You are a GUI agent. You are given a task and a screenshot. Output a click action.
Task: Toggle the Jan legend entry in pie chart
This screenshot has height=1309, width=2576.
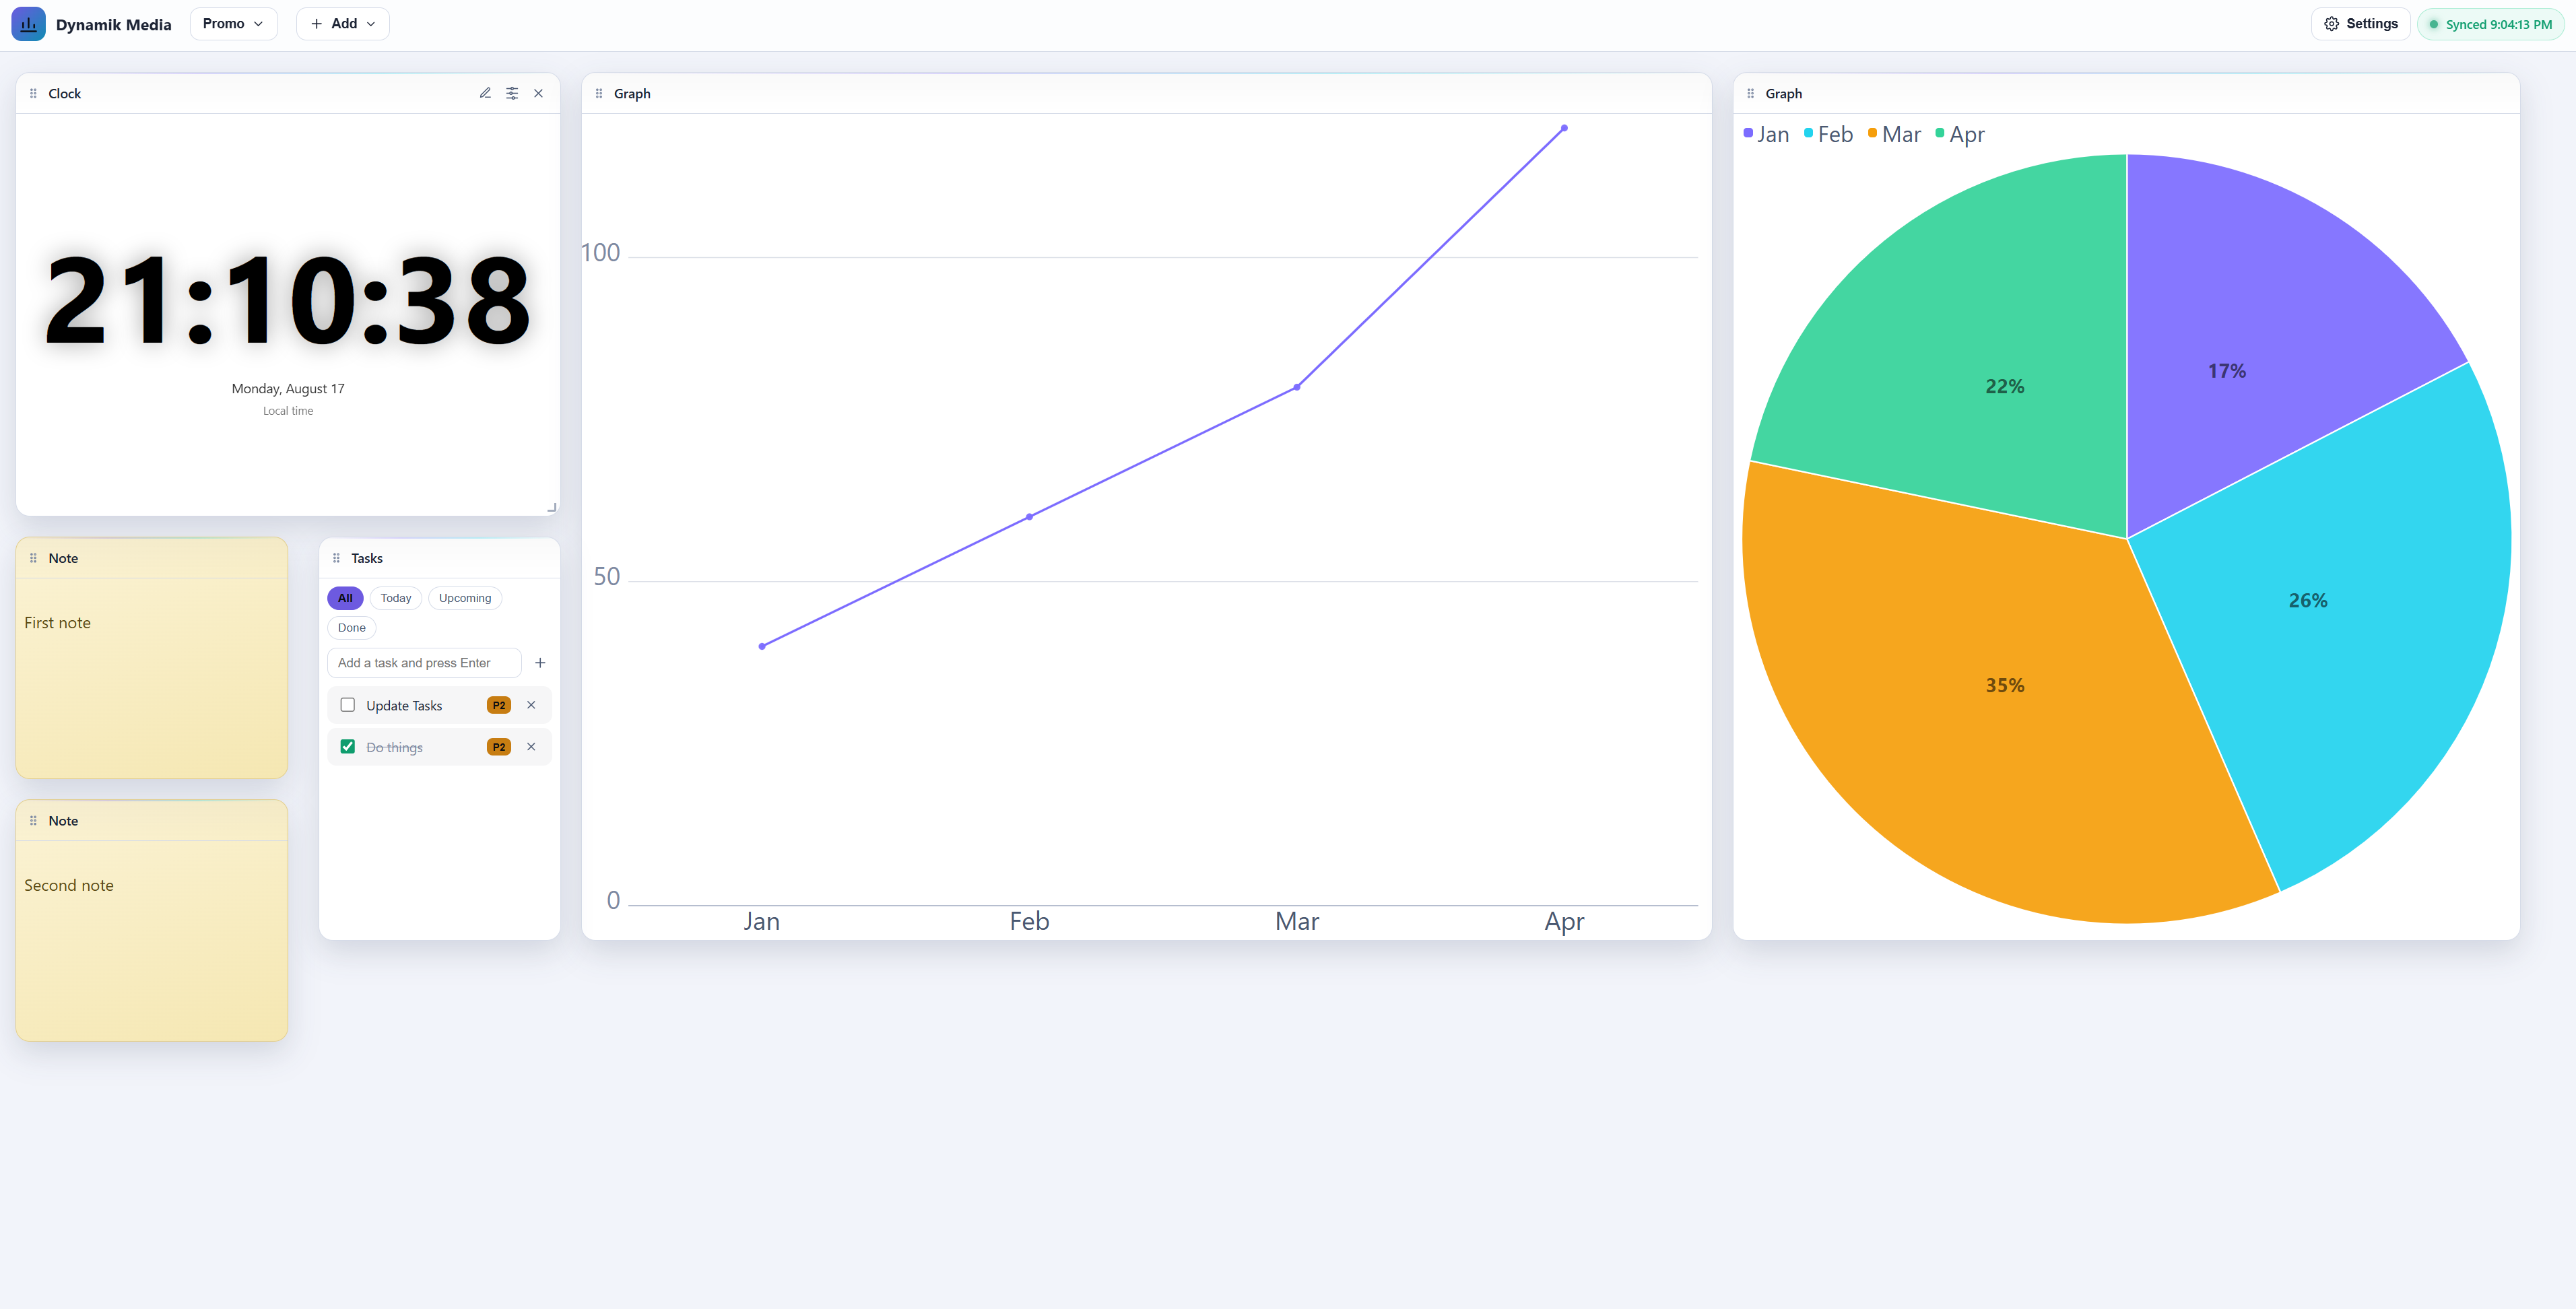(x=1766, y=134)
